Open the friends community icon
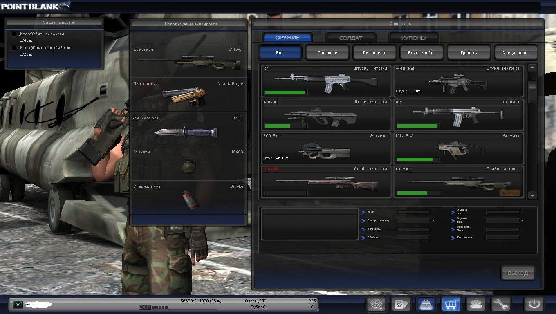The height and width of the screenshot is (314, 556). [x=476, y=304]
